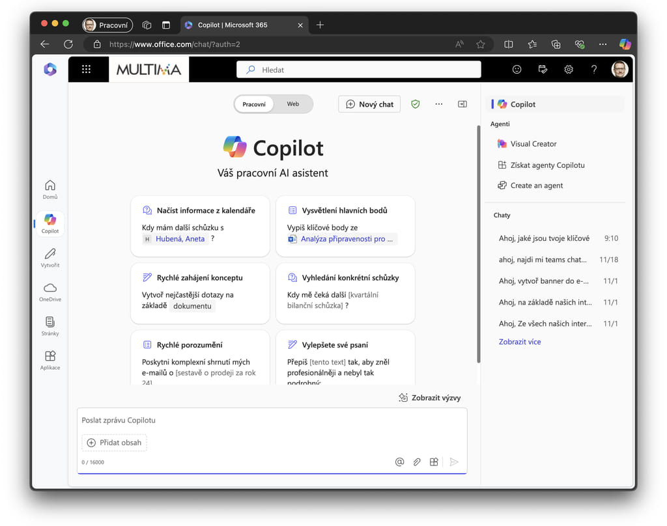Screen dimensions: 667x526
Task: Open chat 'ahoj, najdi mi teams chat...'
Action: point(558,259)
